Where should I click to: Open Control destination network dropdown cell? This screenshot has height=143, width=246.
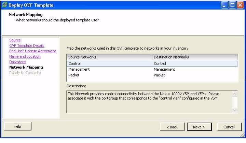195,64
